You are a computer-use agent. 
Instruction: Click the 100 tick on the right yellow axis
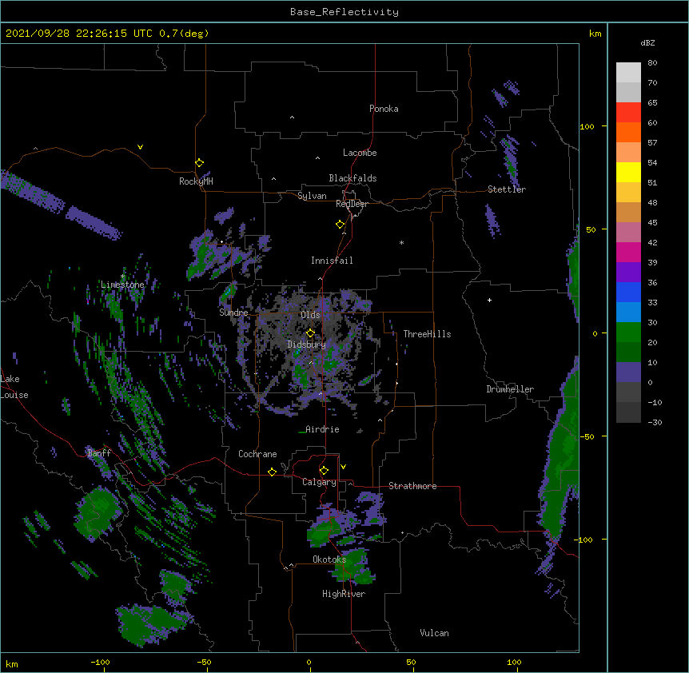coord(587,126)
